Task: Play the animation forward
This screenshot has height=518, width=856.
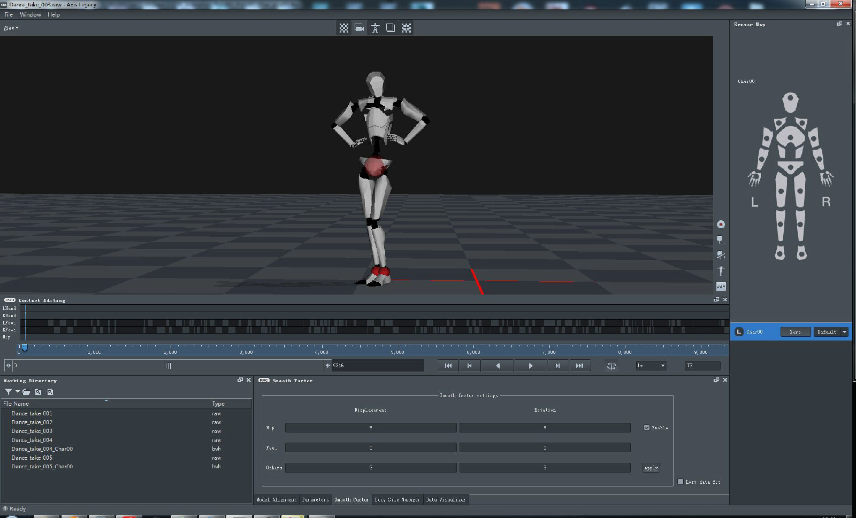Action: (x=530, y=366)
